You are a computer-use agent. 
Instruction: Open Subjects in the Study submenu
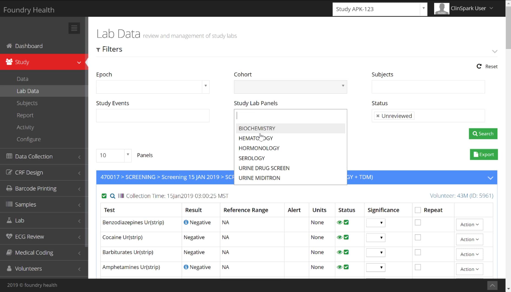[x=27, y=103]
